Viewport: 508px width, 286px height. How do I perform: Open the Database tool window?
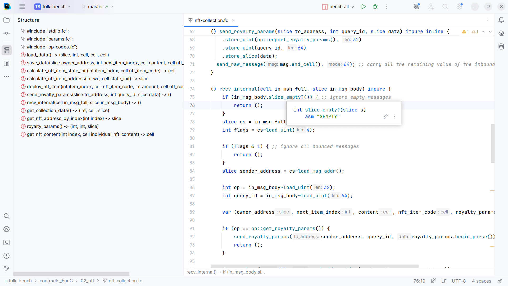pyautogui.click(x=501, y=47)
